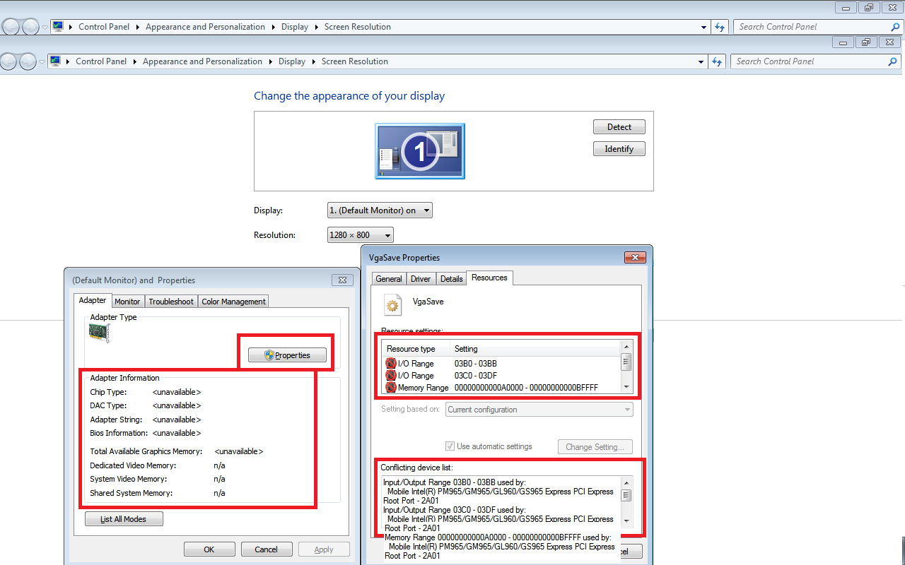Open the Resolution 1280 × 800 dropdown
Viewport: 905px width, 565px height.
click(x=361, y=235)
